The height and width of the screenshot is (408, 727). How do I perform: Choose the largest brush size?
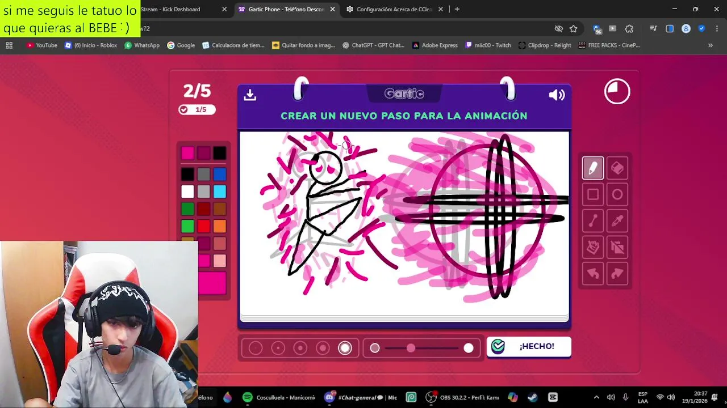[x=345, y=348]
